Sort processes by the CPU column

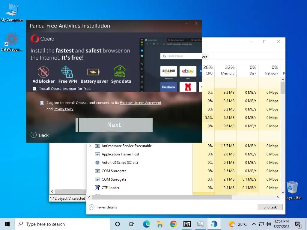pyautogui.click(x=208, y=70)
